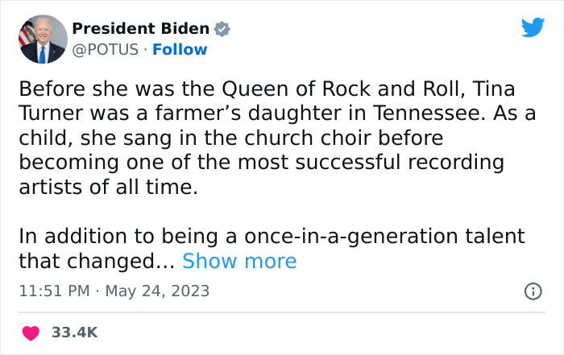Viewport: 564px width, 355px height.
Task: Expand the tweet with Show more
Action: [x=239, y=261]
